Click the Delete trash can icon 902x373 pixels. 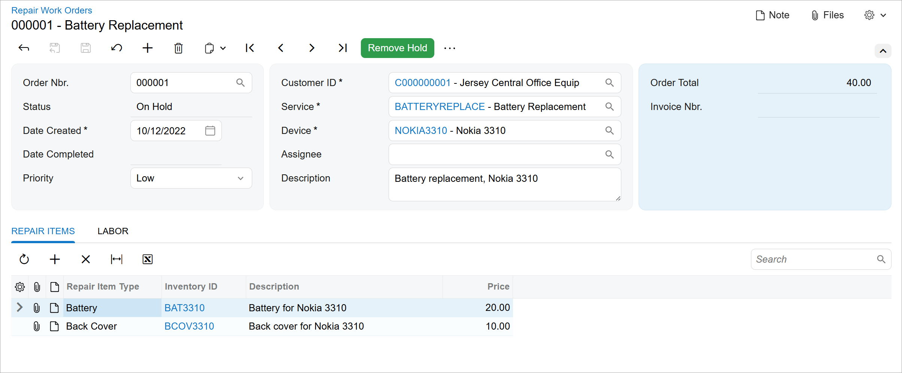(178, 48)
